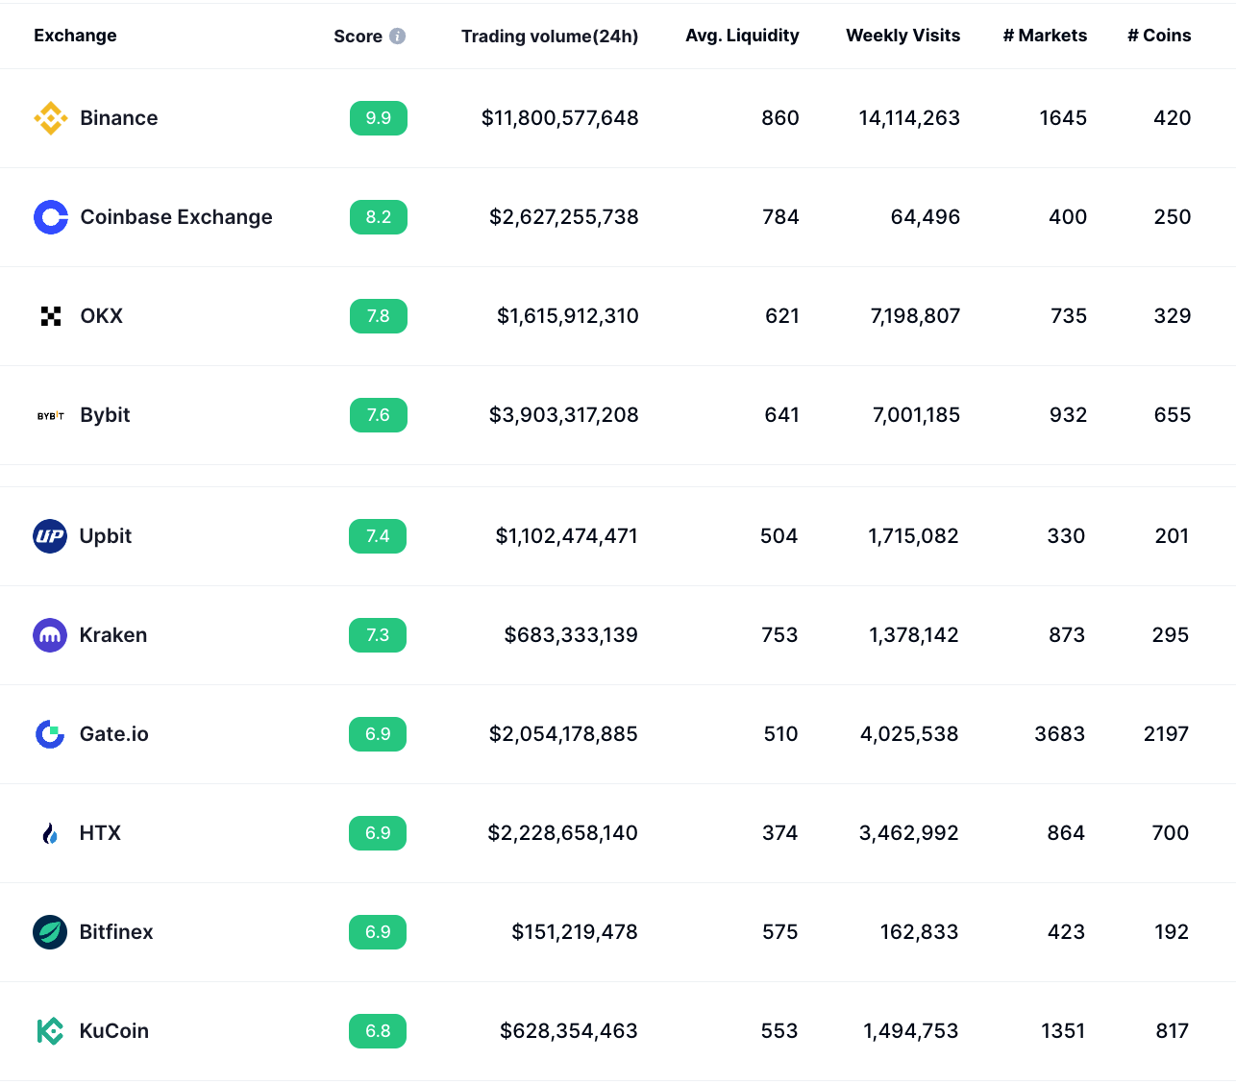Click the Bybit logo icon
Image resolution: width=1236 pixels, height=1085 pixels.
click(x=50, y=415)
